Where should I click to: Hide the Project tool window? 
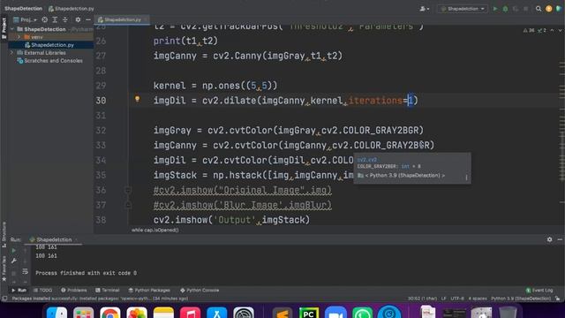click(x=88, y=19)
